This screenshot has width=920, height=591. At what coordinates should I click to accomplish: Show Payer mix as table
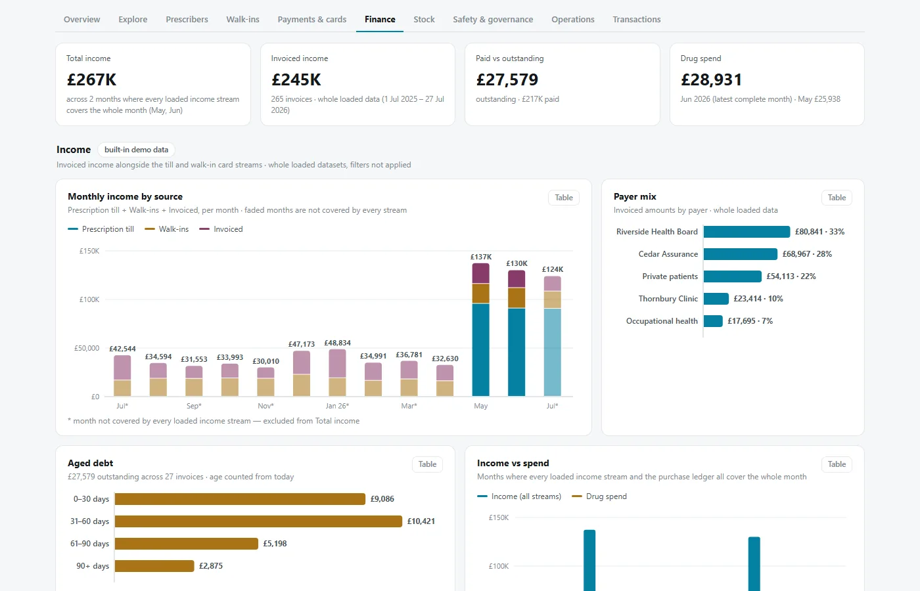tap(837, 198)
